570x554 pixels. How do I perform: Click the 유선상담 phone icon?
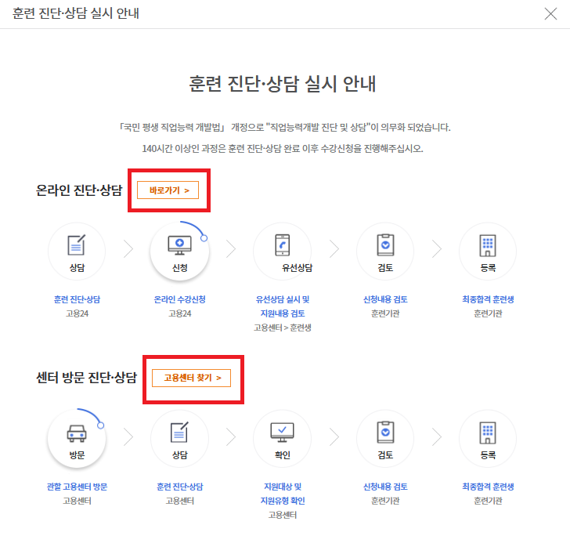pos(283,245)
